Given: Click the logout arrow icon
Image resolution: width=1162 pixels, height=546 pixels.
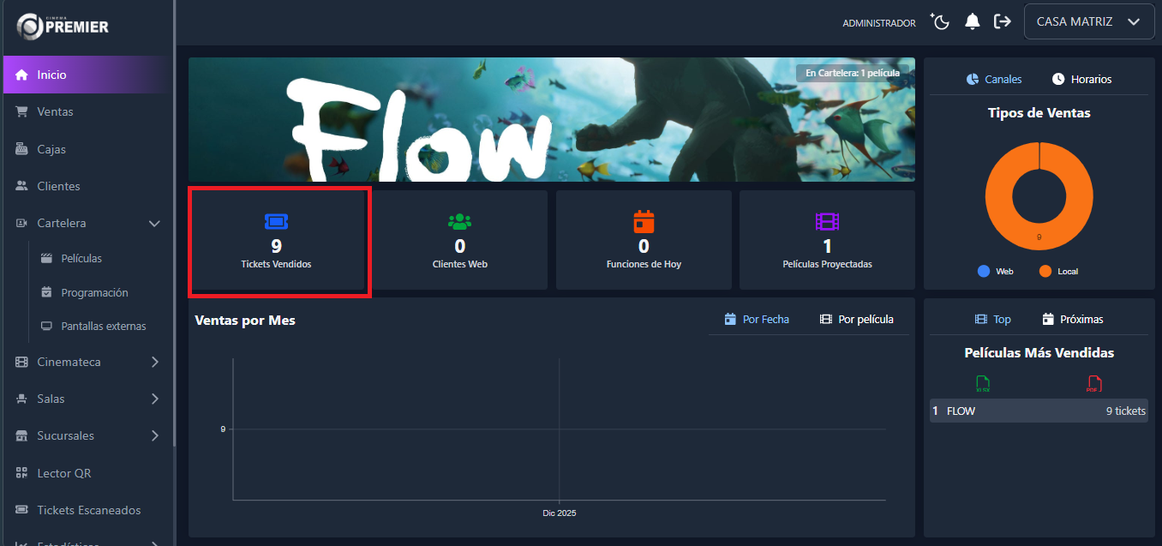Looking at the screenshot, I should pos(1002,21).
